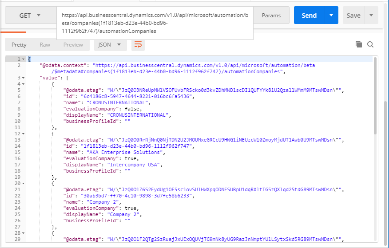Copy response body to clipboard
The height and width of the screenshot is (248, 389).
coord(359,44)
